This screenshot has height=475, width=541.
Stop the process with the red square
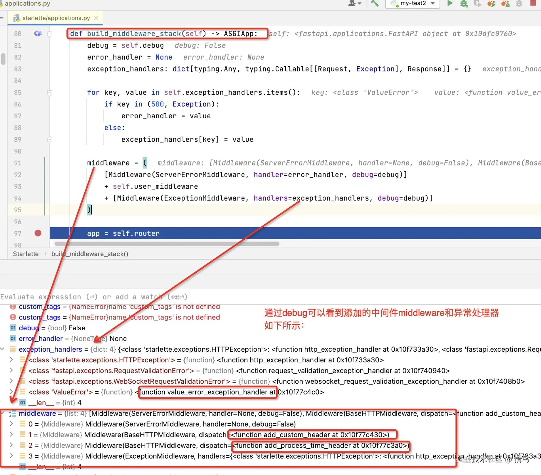click(x=533, y=3)
